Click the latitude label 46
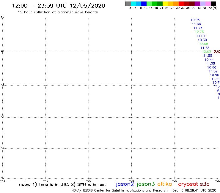 (2, 85)
